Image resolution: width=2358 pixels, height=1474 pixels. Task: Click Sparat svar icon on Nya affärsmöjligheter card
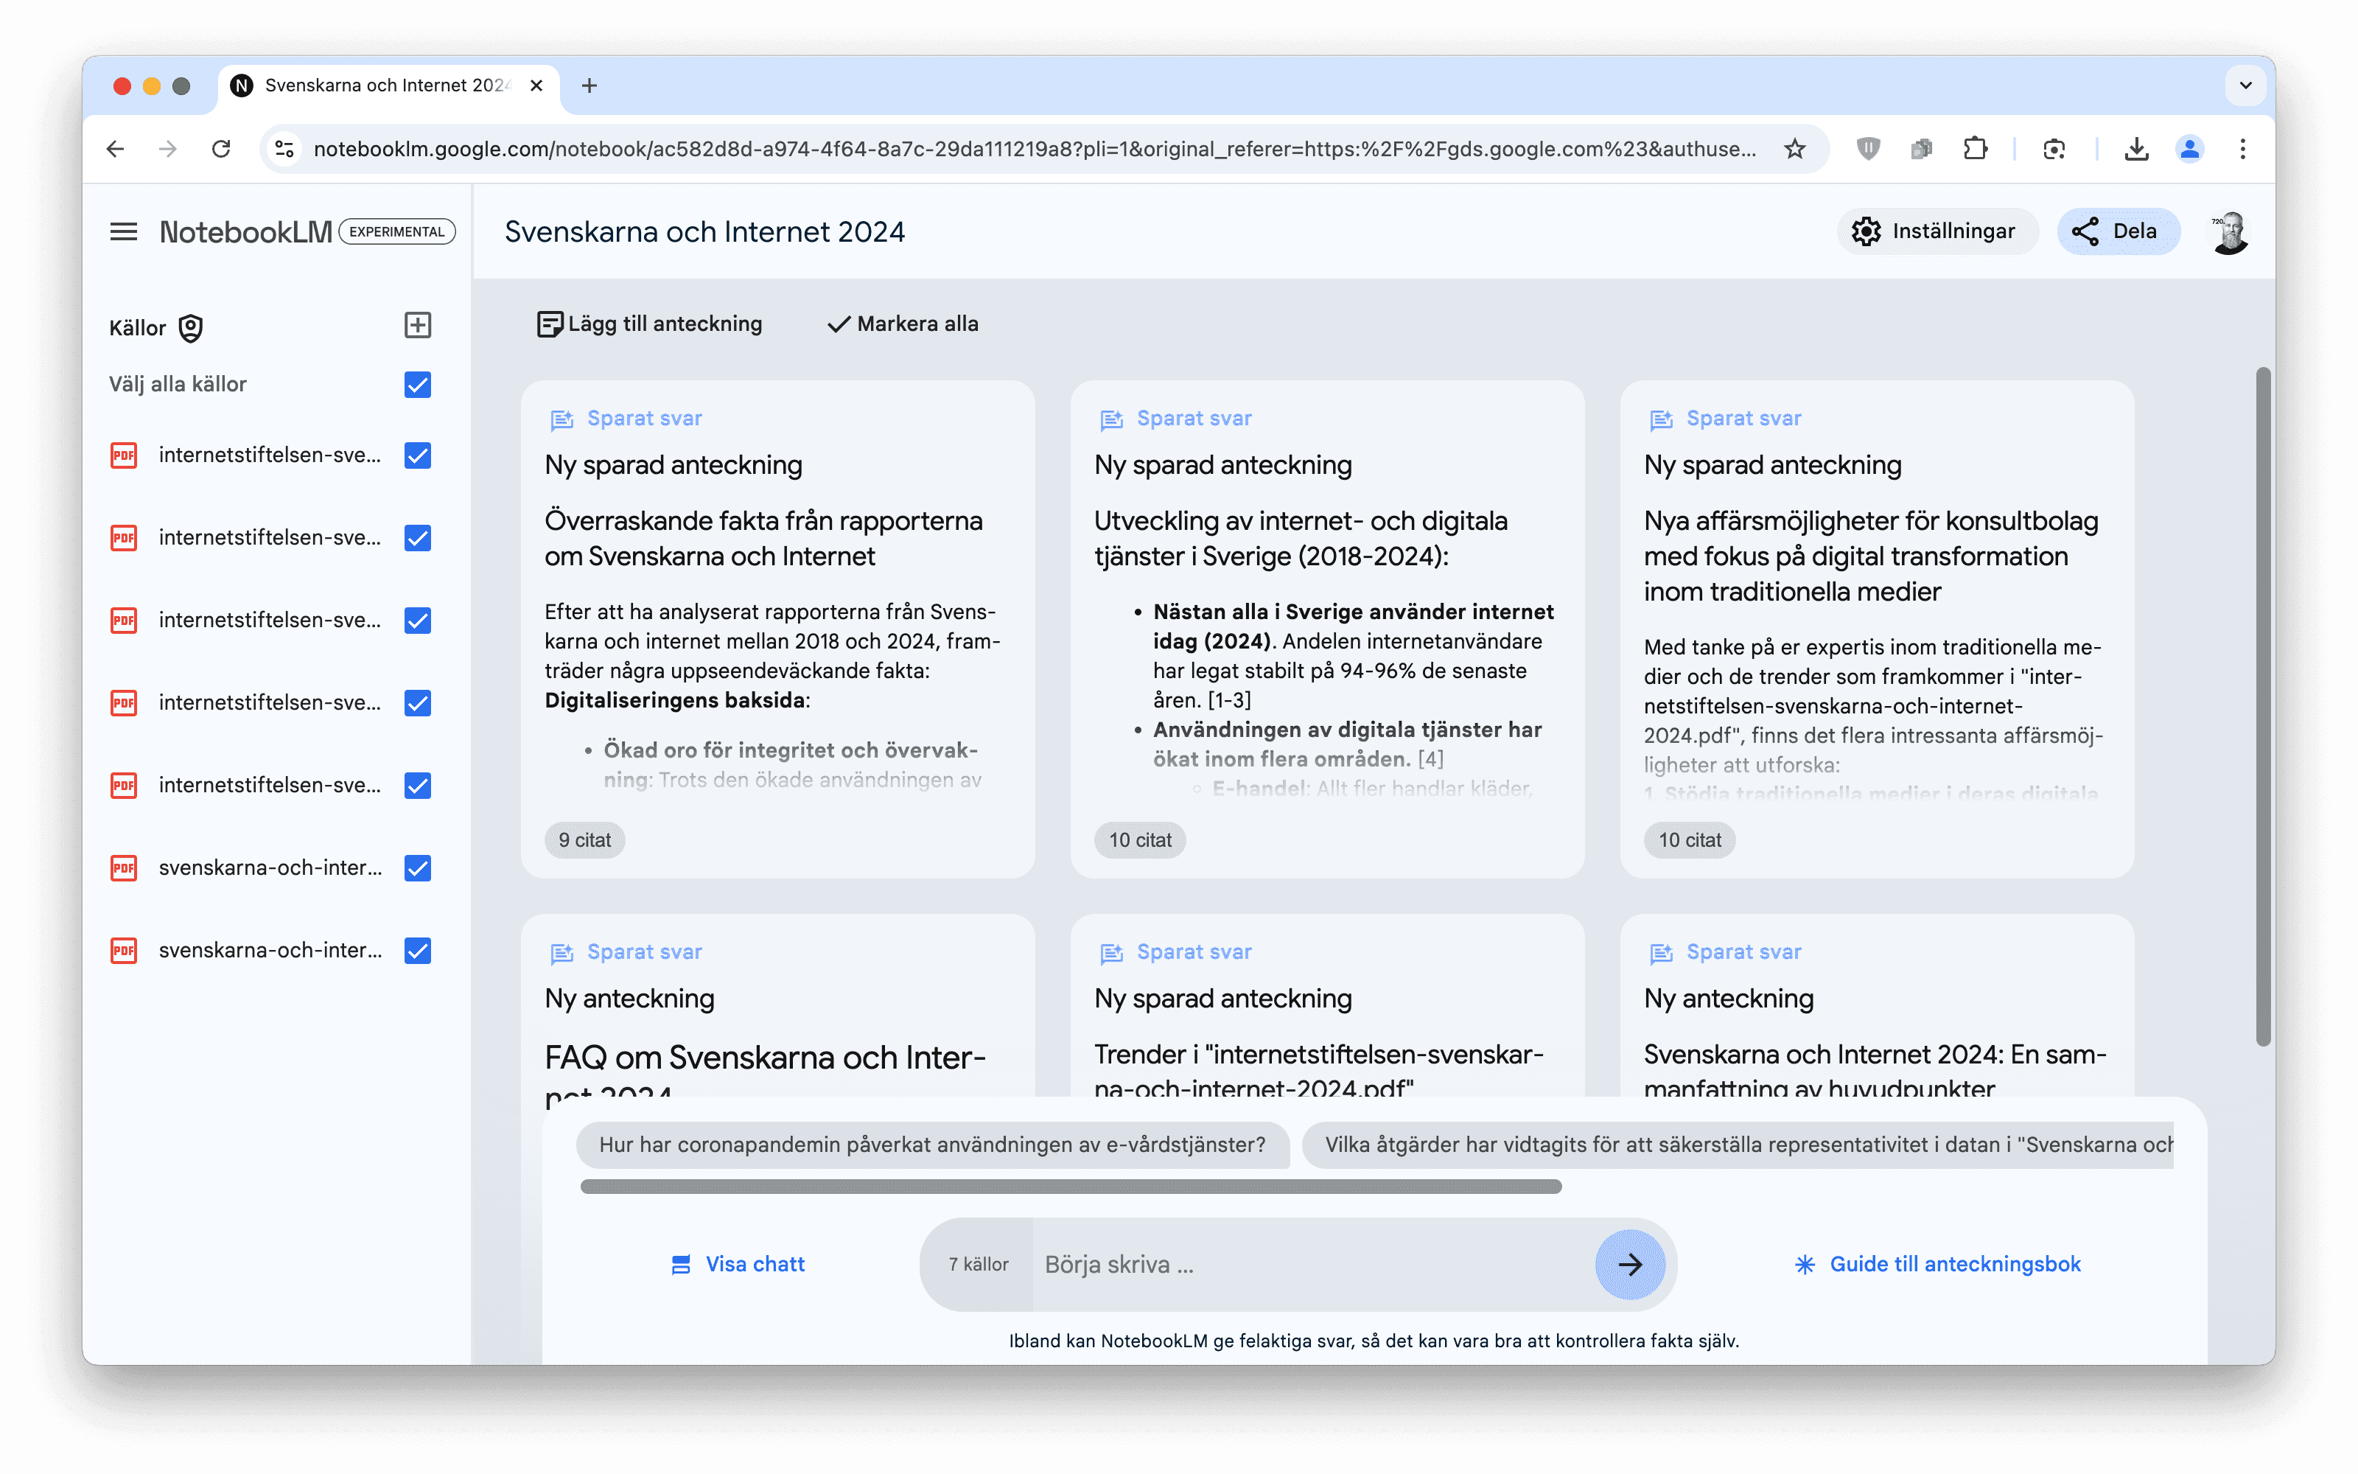pos(1662,419)
